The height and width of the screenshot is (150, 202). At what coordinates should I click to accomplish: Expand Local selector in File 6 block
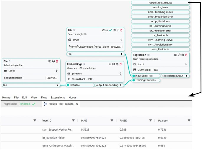point(31,71)
